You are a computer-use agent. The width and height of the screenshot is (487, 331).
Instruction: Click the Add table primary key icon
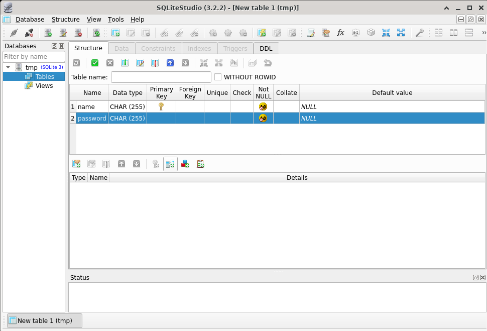tap(156, 164)
